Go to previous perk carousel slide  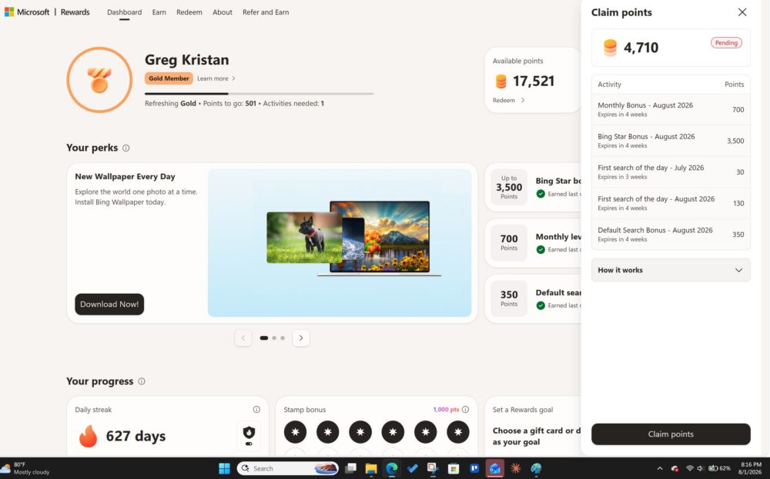pyautogui.click(x=243, y=338)
